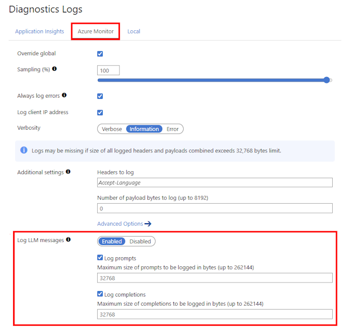Click the info icon beside Additional settings
This screenshot has width=343, height=329.
pyautogui.click(x=68, y=172)
